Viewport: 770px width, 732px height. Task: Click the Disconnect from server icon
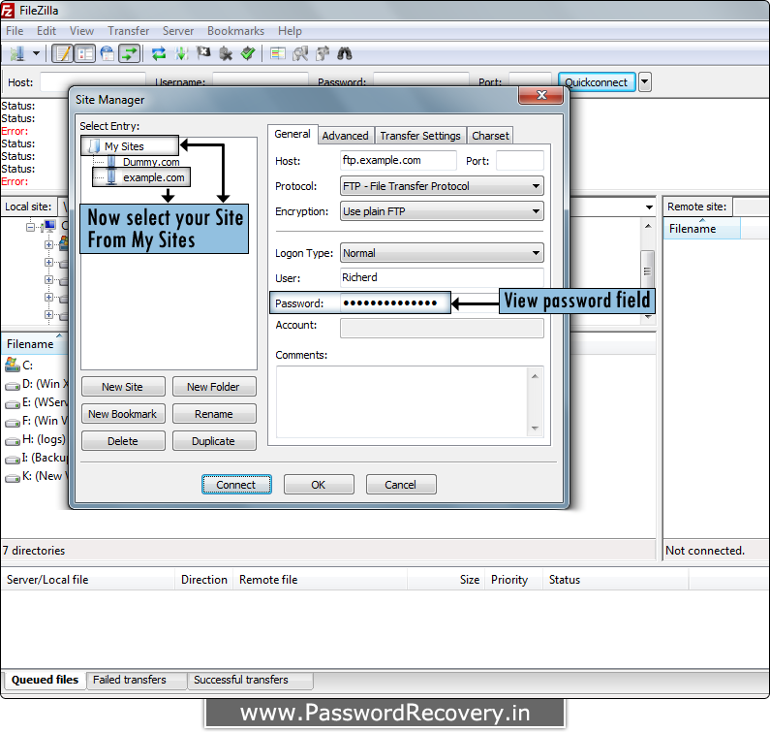pos(226,53)
